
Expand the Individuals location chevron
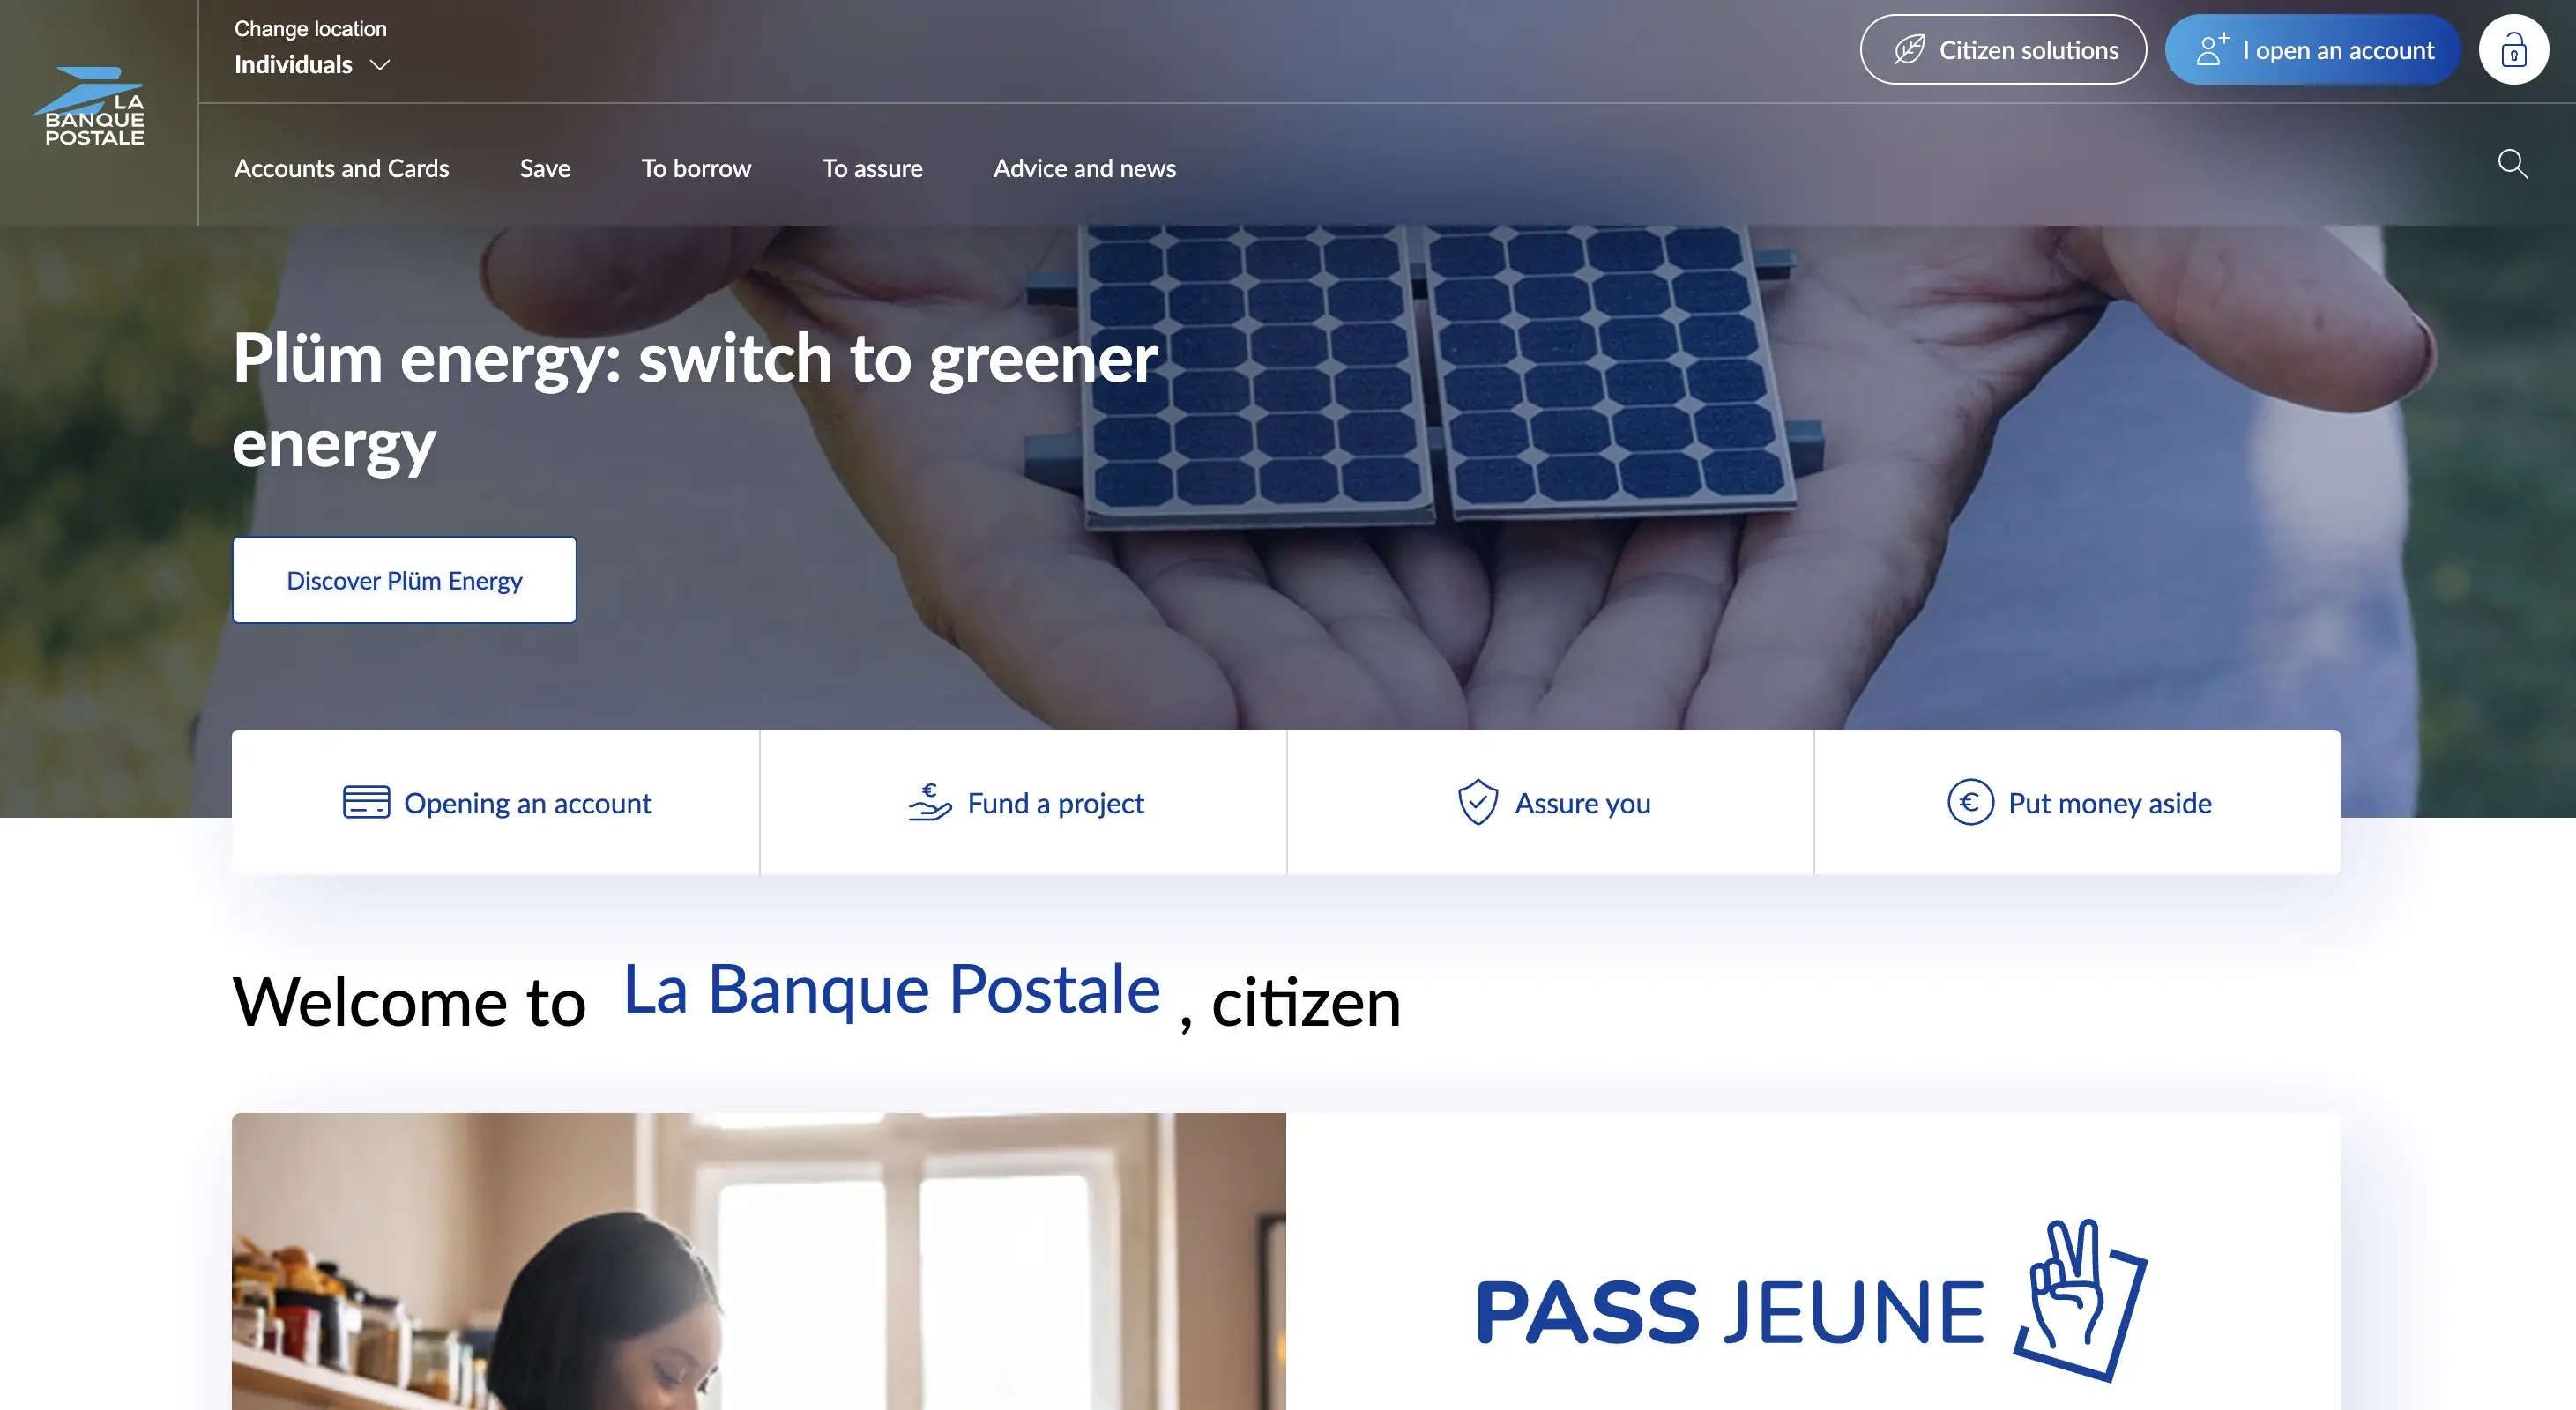[380, 65]
